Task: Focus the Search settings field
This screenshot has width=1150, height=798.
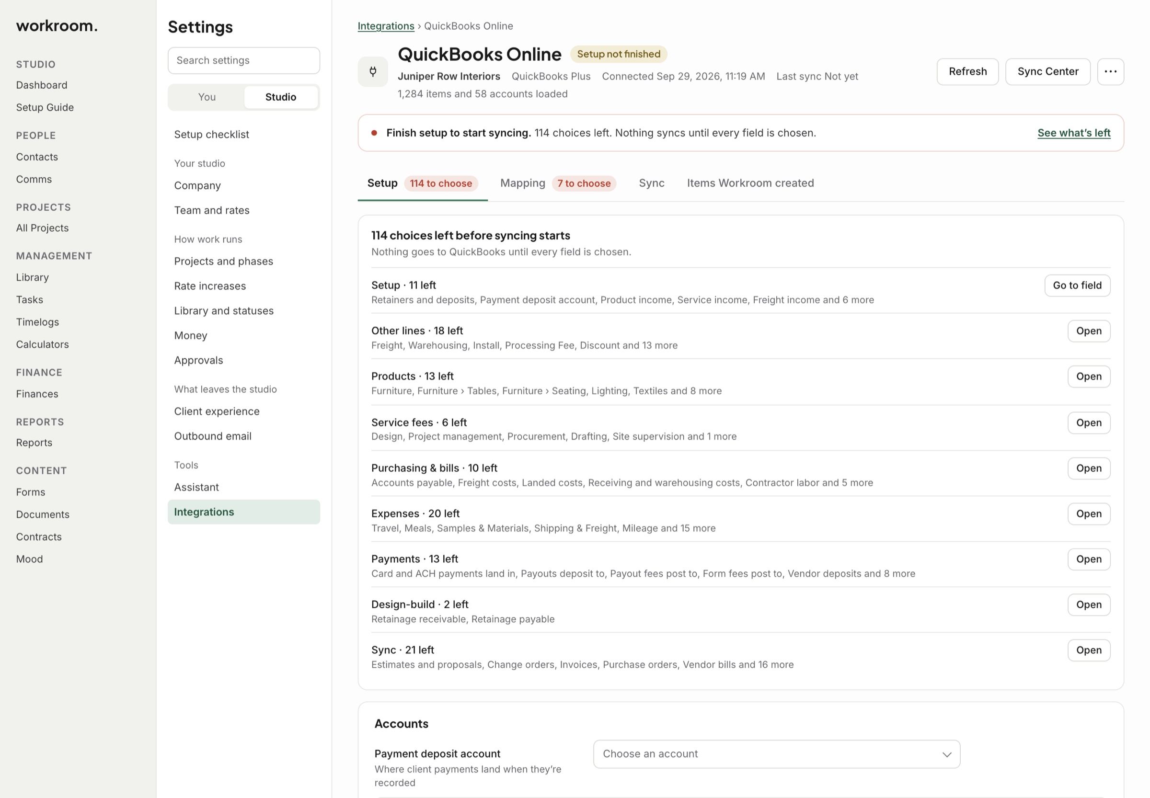Action: pyautogui.click(x=243, y=60)
